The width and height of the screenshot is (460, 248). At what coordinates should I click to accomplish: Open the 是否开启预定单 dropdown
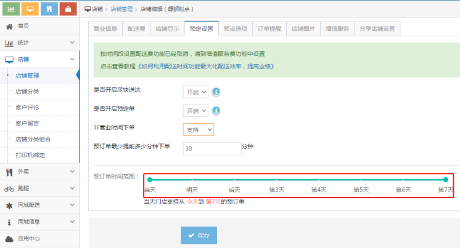point(195,111)
